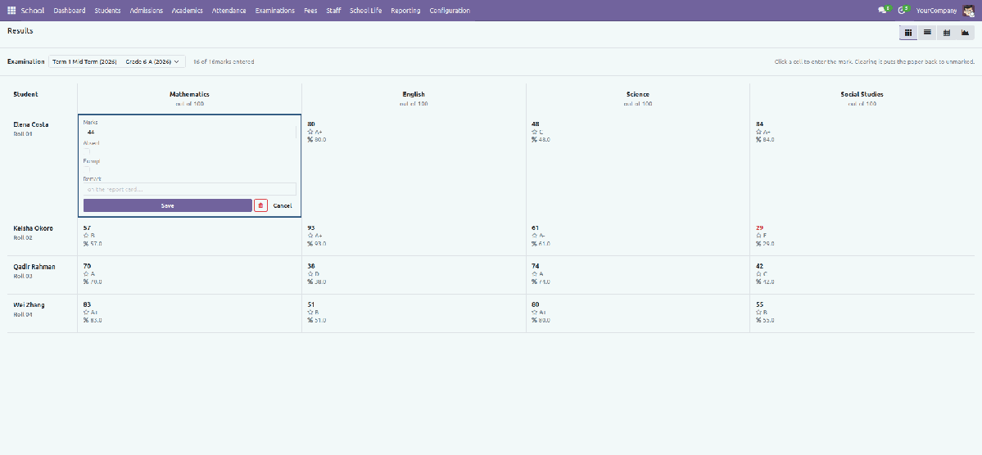Click the English column header

(x=414, y=94)
